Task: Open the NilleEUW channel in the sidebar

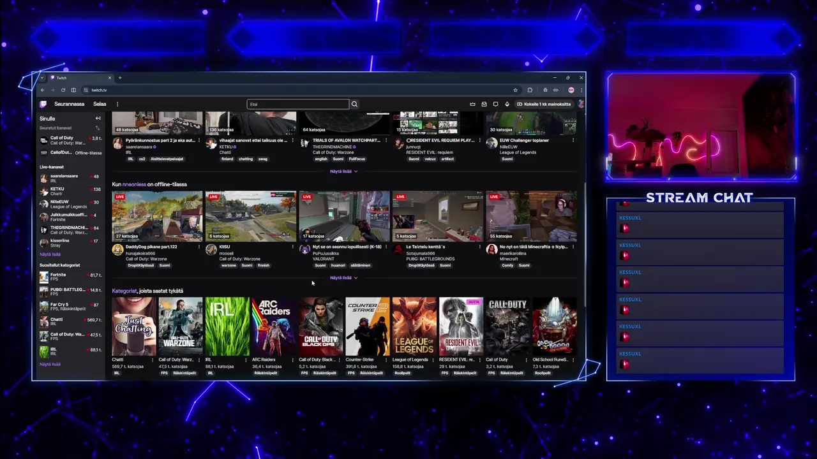Action: [x=70, y=204]
